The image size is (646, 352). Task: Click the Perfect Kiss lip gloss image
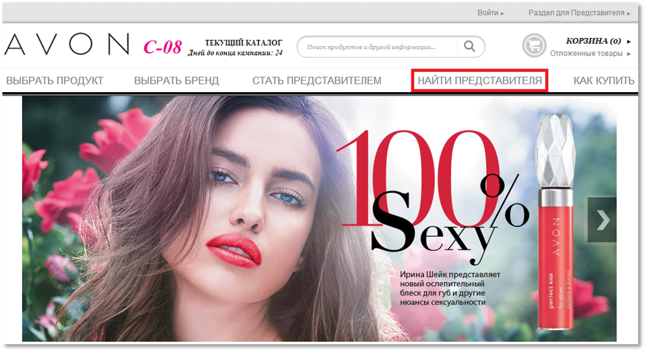(x=555, y=221)
